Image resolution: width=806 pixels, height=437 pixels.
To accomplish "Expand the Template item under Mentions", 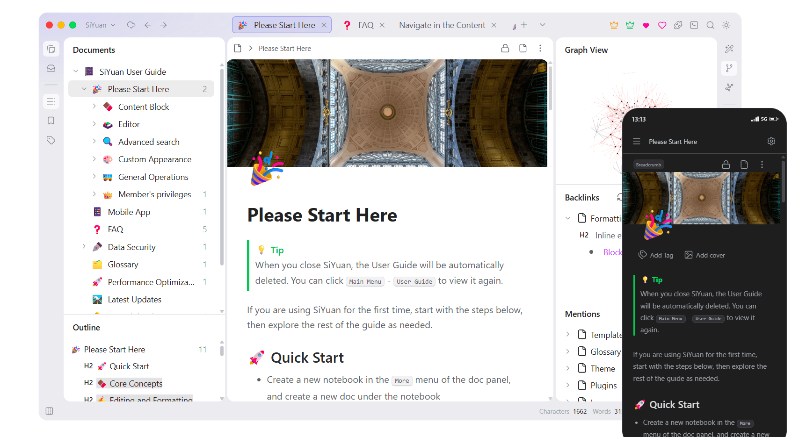I will click(568, 335).
